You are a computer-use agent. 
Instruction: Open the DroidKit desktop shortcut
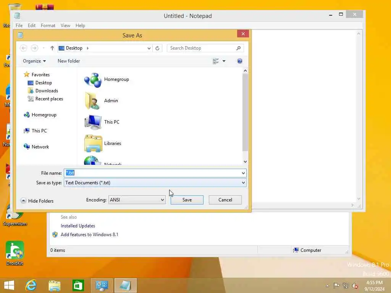(15, 253)
